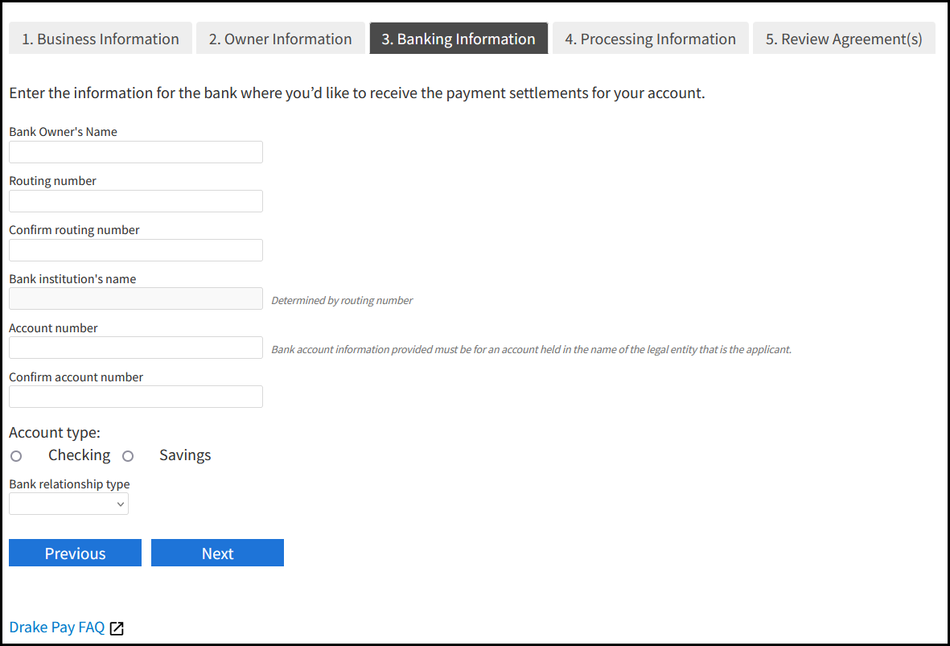Screen dimensions: 950x646
Task: Click the Confirm account number field
Action: (135, 397)
